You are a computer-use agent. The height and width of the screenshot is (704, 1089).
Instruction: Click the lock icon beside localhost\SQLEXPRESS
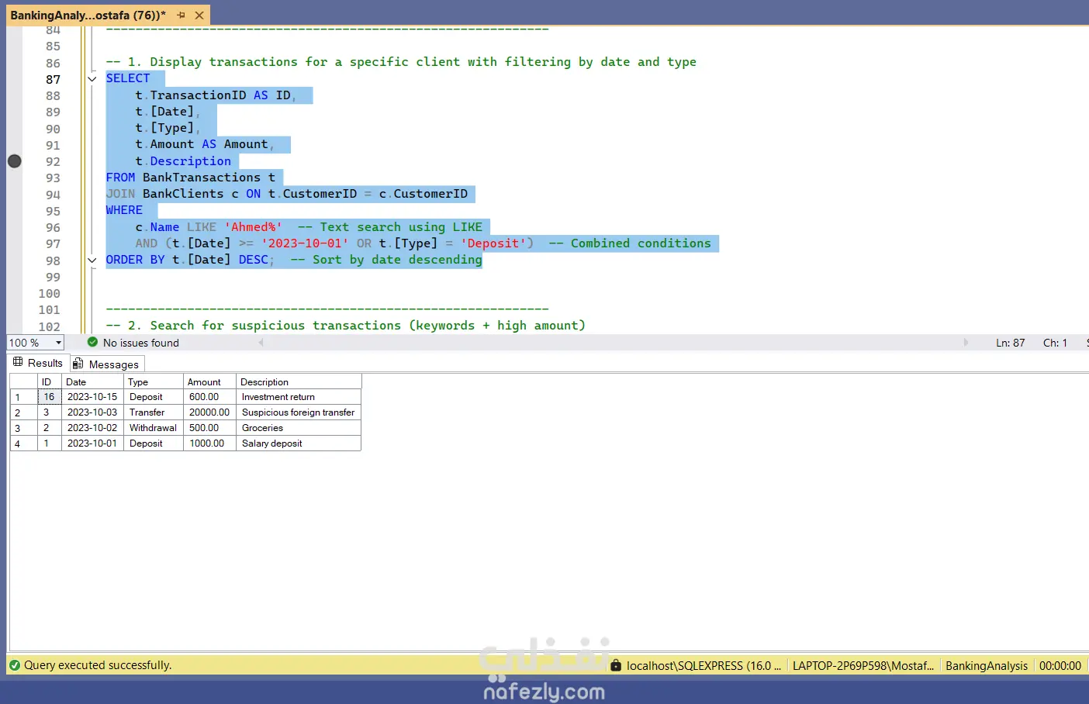[x=616, y=665]
